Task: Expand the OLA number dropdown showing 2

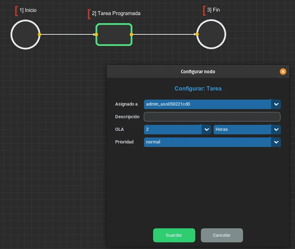Action: pyautogui.click(x=177, y=129)
